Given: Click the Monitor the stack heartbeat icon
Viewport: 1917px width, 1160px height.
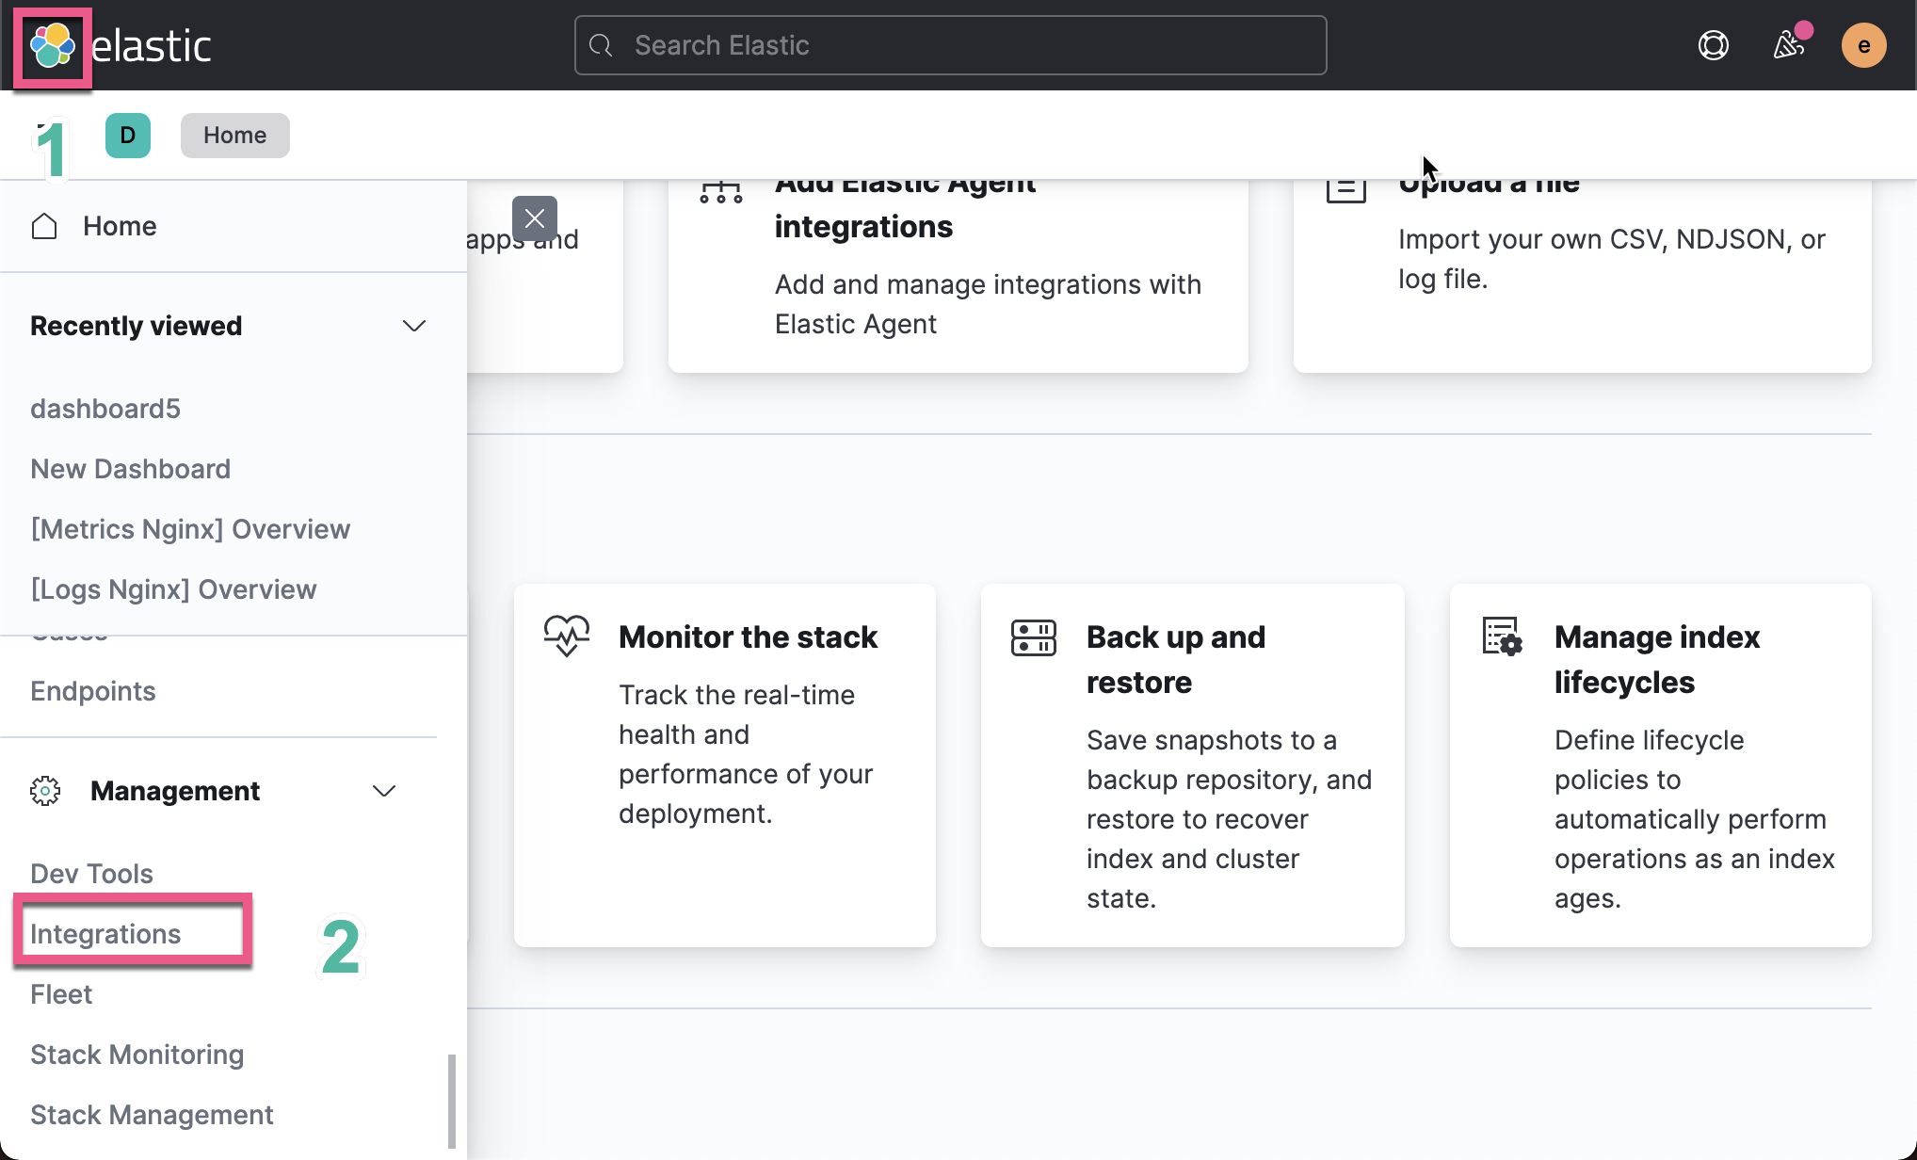Looking at the screenshot, I should tap(567, 636).
